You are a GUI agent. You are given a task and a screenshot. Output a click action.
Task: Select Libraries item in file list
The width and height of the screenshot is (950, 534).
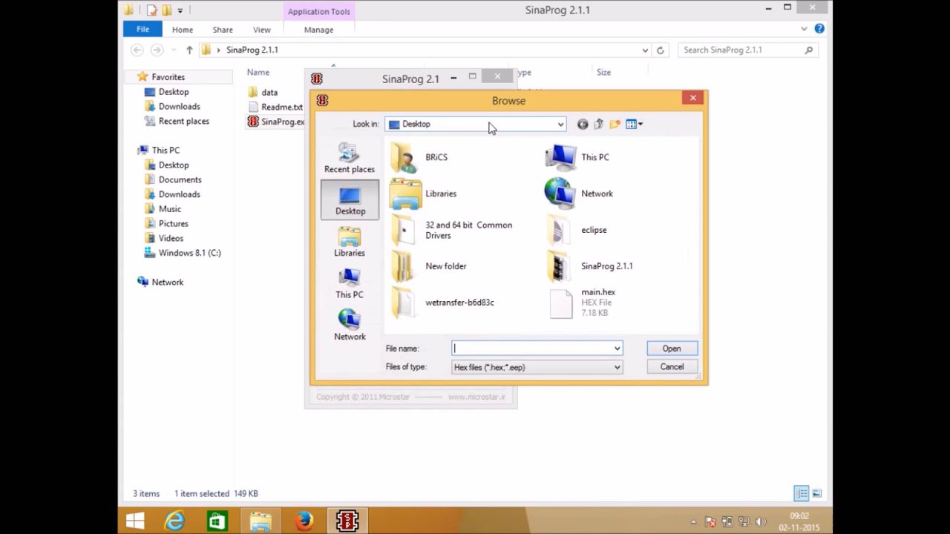click(x=424, y=194)
